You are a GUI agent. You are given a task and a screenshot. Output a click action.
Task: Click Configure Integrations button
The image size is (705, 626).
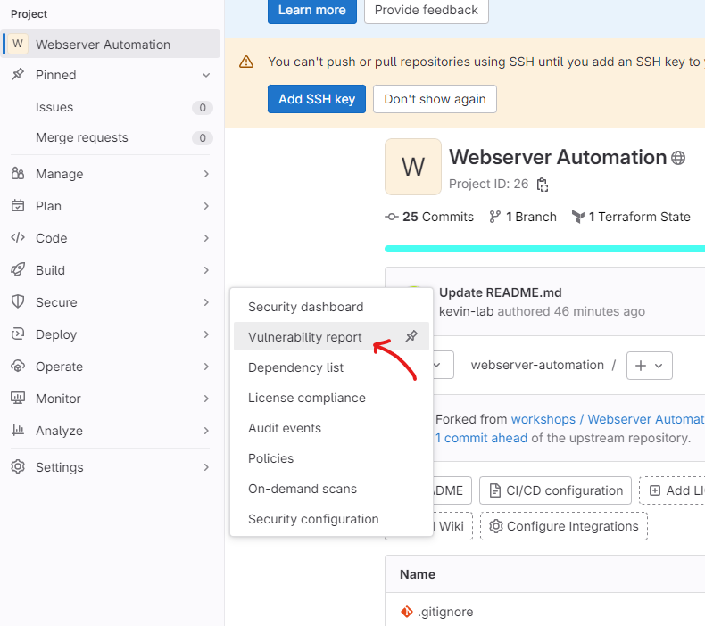[x=564, y=526]
